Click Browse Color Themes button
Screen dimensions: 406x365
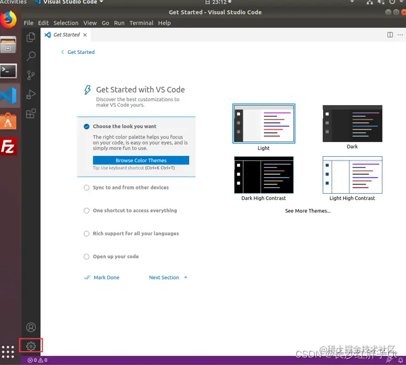[x=141, y=160]
